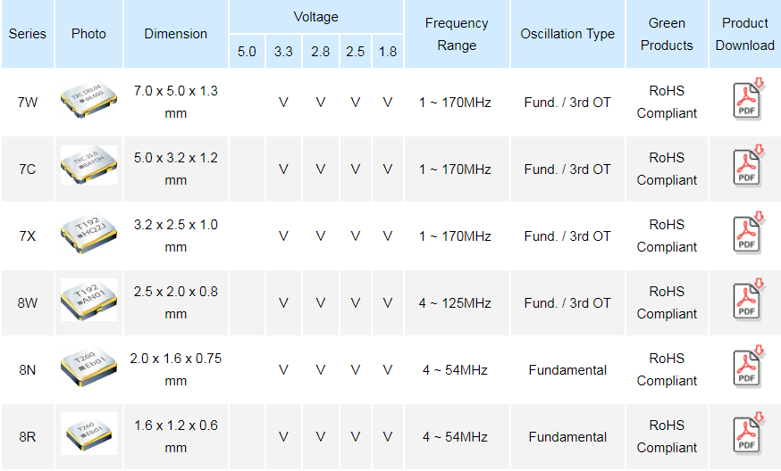Click the Product Download header

[x=745, y=34]
